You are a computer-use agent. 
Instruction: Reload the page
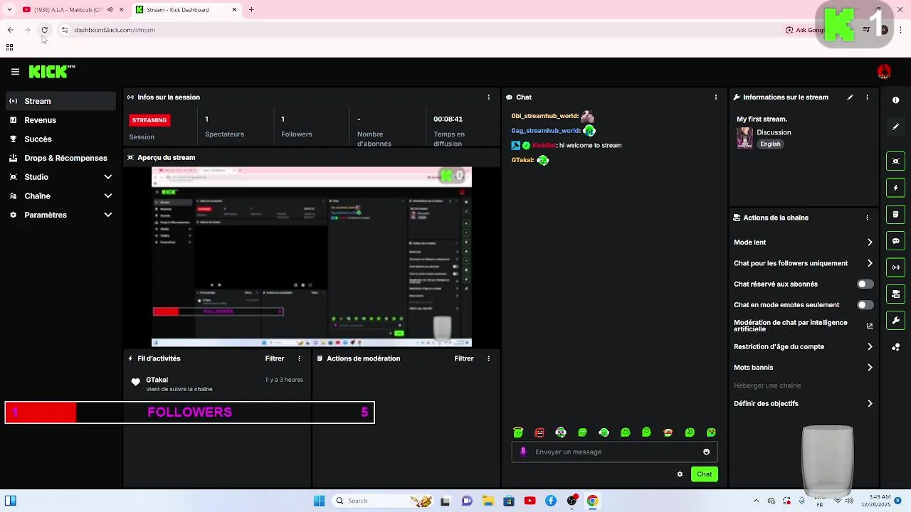click(44, 30)
